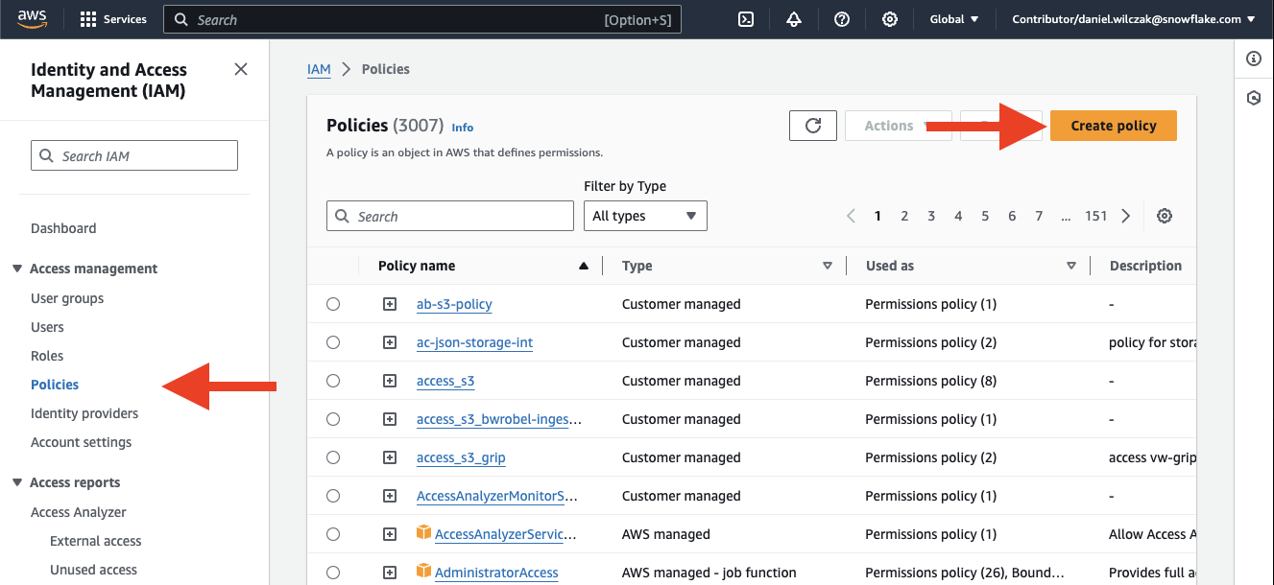Image resolution: width=1274 pixels, height=585 pixels.
Task: Open the console settings gear icon
Action: pyautogui.click(x=890, y=19)
